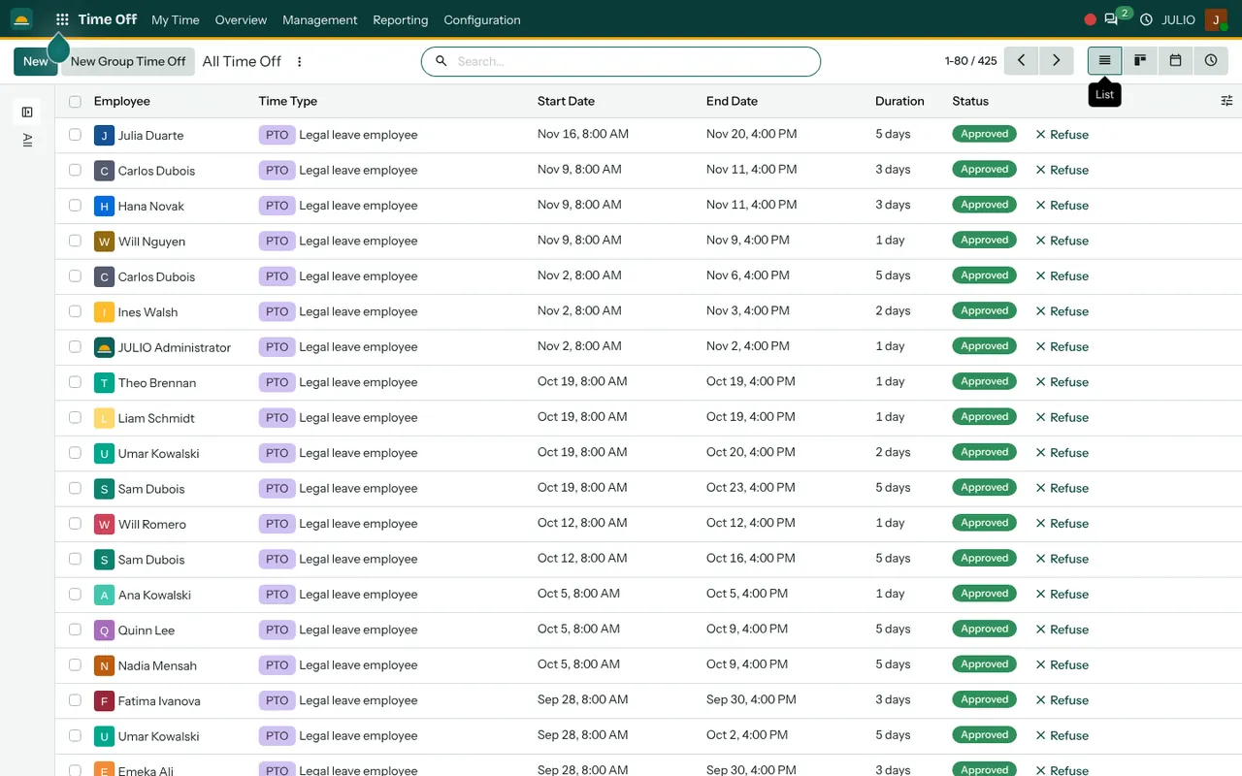The image size is (1242, 776).
Task: Sort by the Duration column header
Action: click(x=899, y=101)
